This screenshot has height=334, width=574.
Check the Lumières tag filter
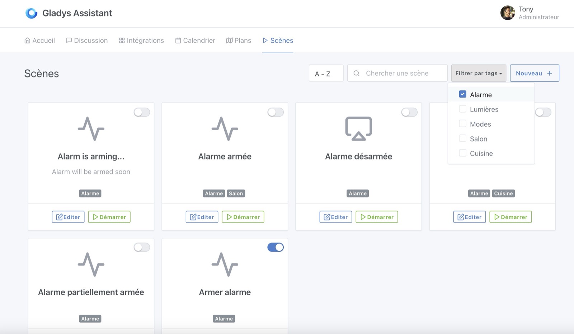point(462,109)
